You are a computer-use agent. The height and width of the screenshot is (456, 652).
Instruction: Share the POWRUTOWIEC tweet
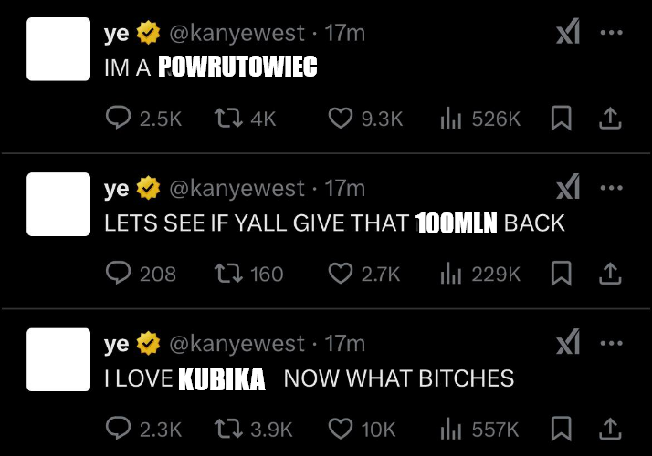coord(611,118)
